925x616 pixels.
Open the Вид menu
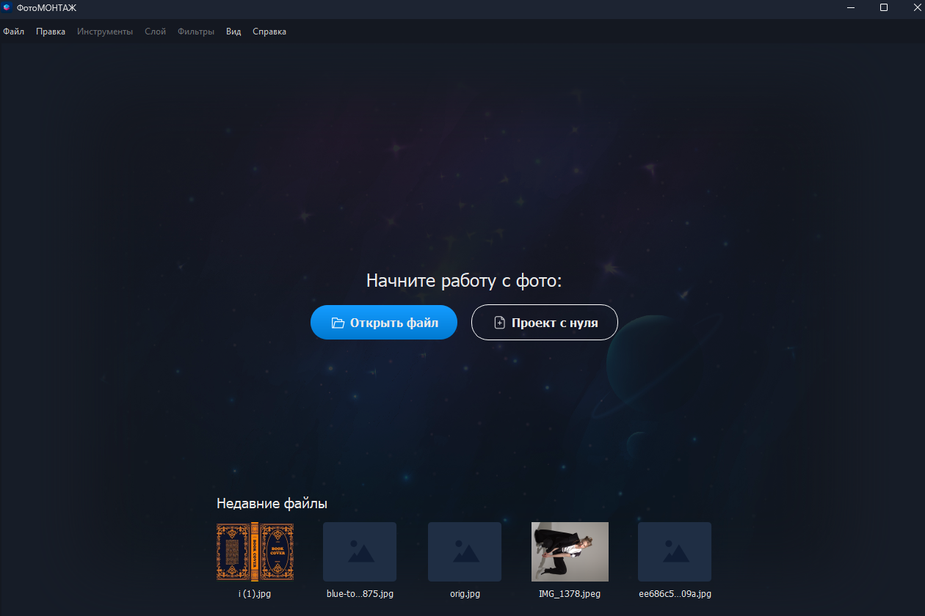click(233, 32)
